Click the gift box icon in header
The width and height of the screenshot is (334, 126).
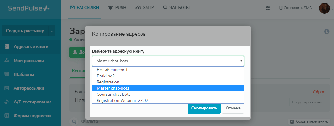[268, 8]
